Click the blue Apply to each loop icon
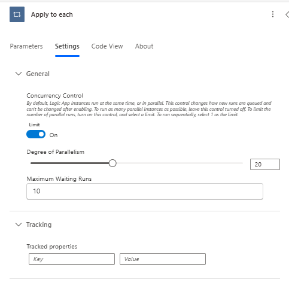 [x=17, y=14]
